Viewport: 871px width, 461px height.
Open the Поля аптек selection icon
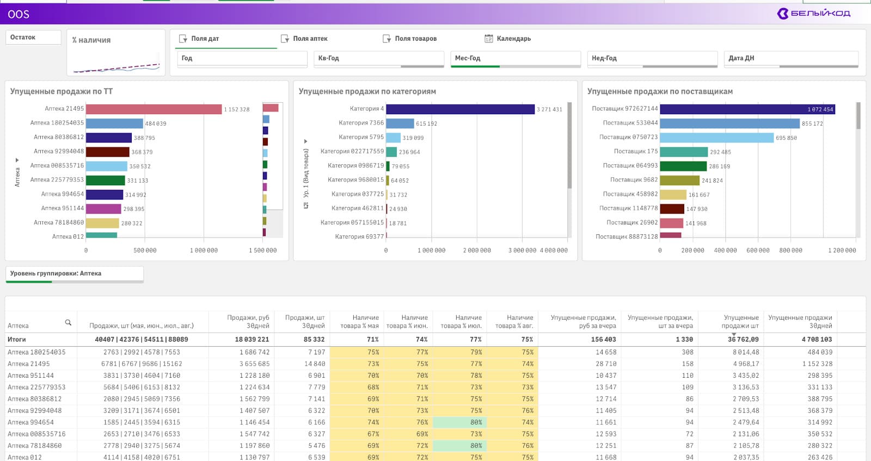285,39
